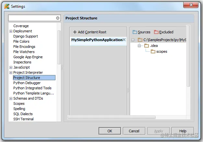Collapse the .idea folder node

[139, 46]
